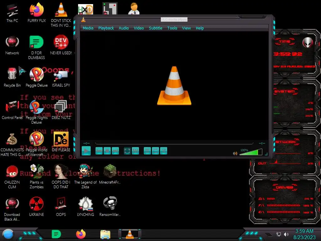Click the remaining time label
Image resolution: width=321 pixels, height=241 pixels.
pyautogui.click(x=262, y=143)
